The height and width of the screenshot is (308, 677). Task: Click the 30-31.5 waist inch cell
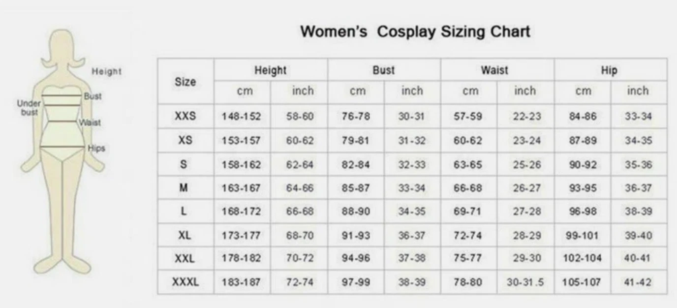click(525, 283)
